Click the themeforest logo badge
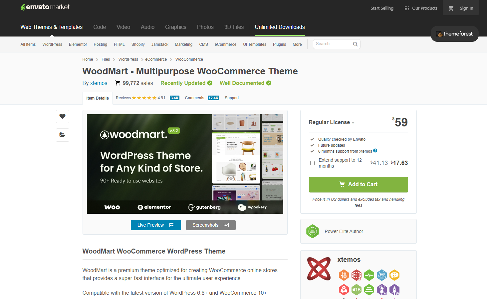487x299 pixels. (454, 34)
